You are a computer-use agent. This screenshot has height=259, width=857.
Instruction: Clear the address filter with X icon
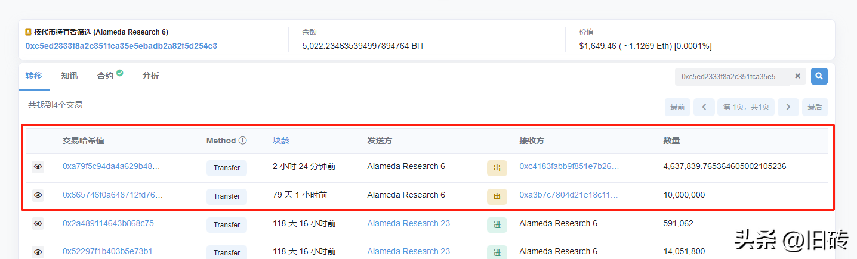797,76
